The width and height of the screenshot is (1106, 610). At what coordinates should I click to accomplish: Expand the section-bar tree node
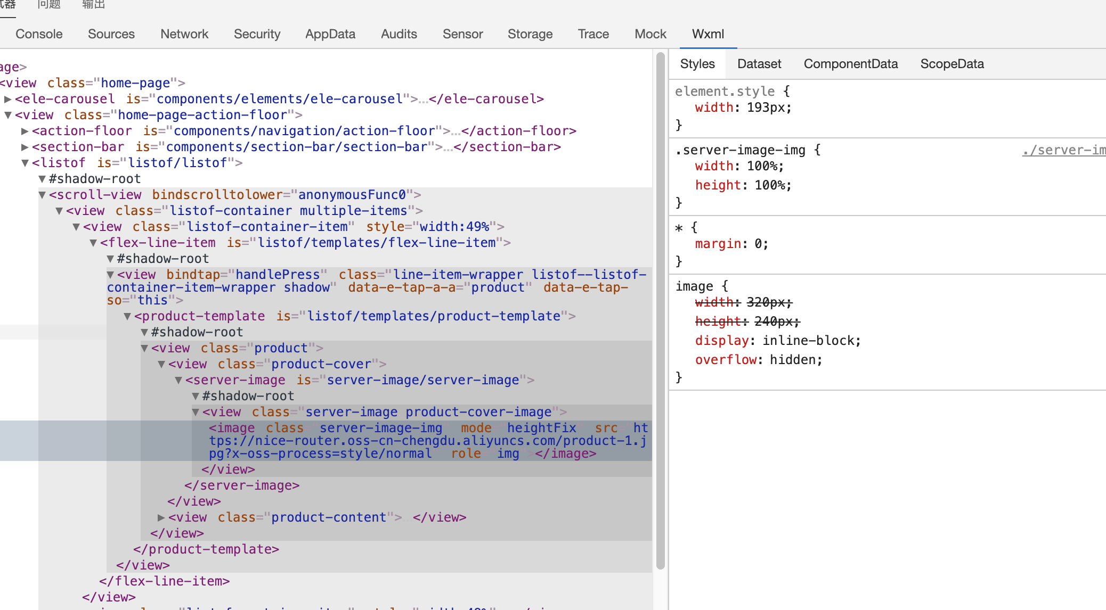(x=25, y=147)
